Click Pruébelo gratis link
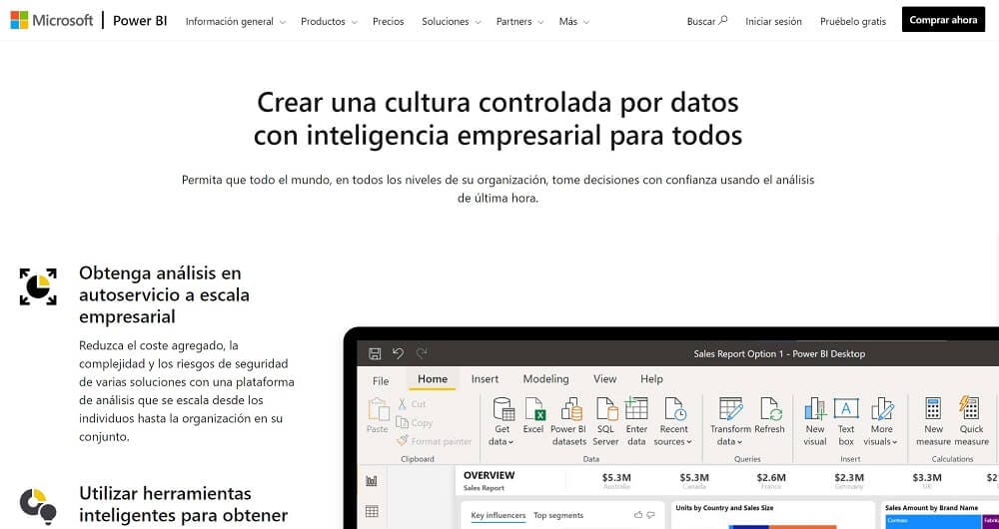 (852, 22)
